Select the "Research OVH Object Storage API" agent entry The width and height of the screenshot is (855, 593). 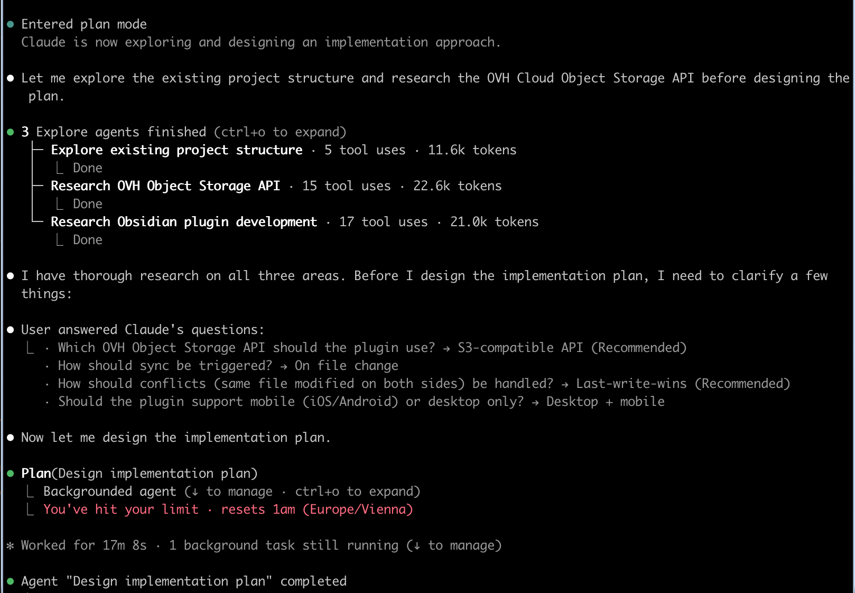click(x=165, y=186)
